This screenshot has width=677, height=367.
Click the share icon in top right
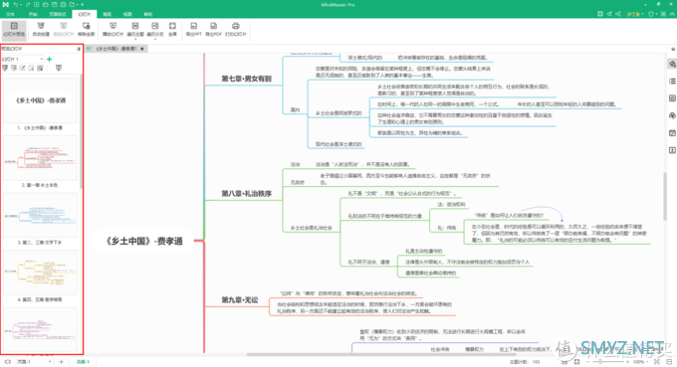coord(618,14)
